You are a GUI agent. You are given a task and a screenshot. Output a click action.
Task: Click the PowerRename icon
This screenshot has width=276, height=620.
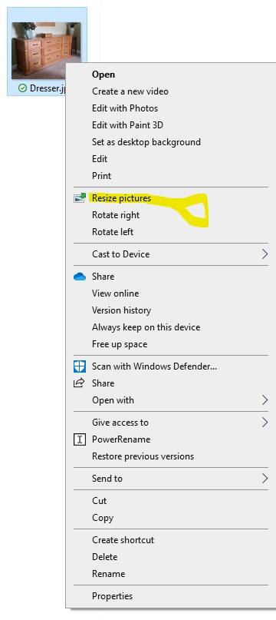(80, 439)
